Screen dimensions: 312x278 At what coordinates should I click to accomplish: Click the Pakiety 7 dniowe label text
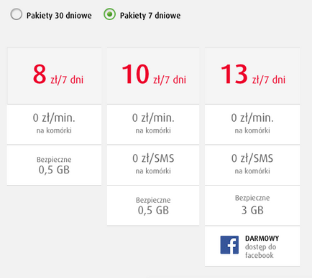150,16
